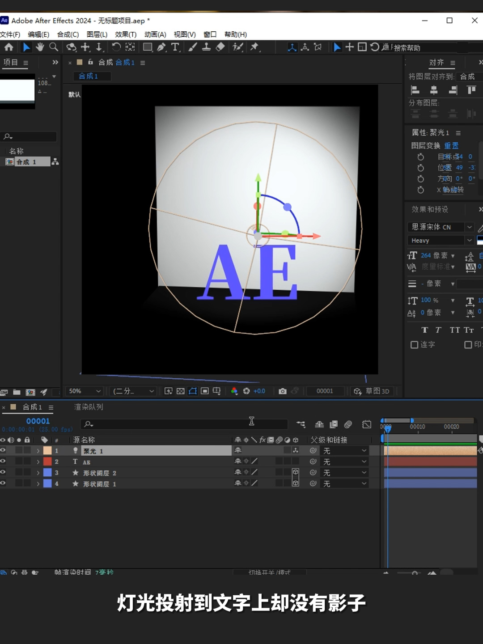This screenshot has height=644, width=483.
Task: Select the Puppet Pin tool
Action: [255, 47]
